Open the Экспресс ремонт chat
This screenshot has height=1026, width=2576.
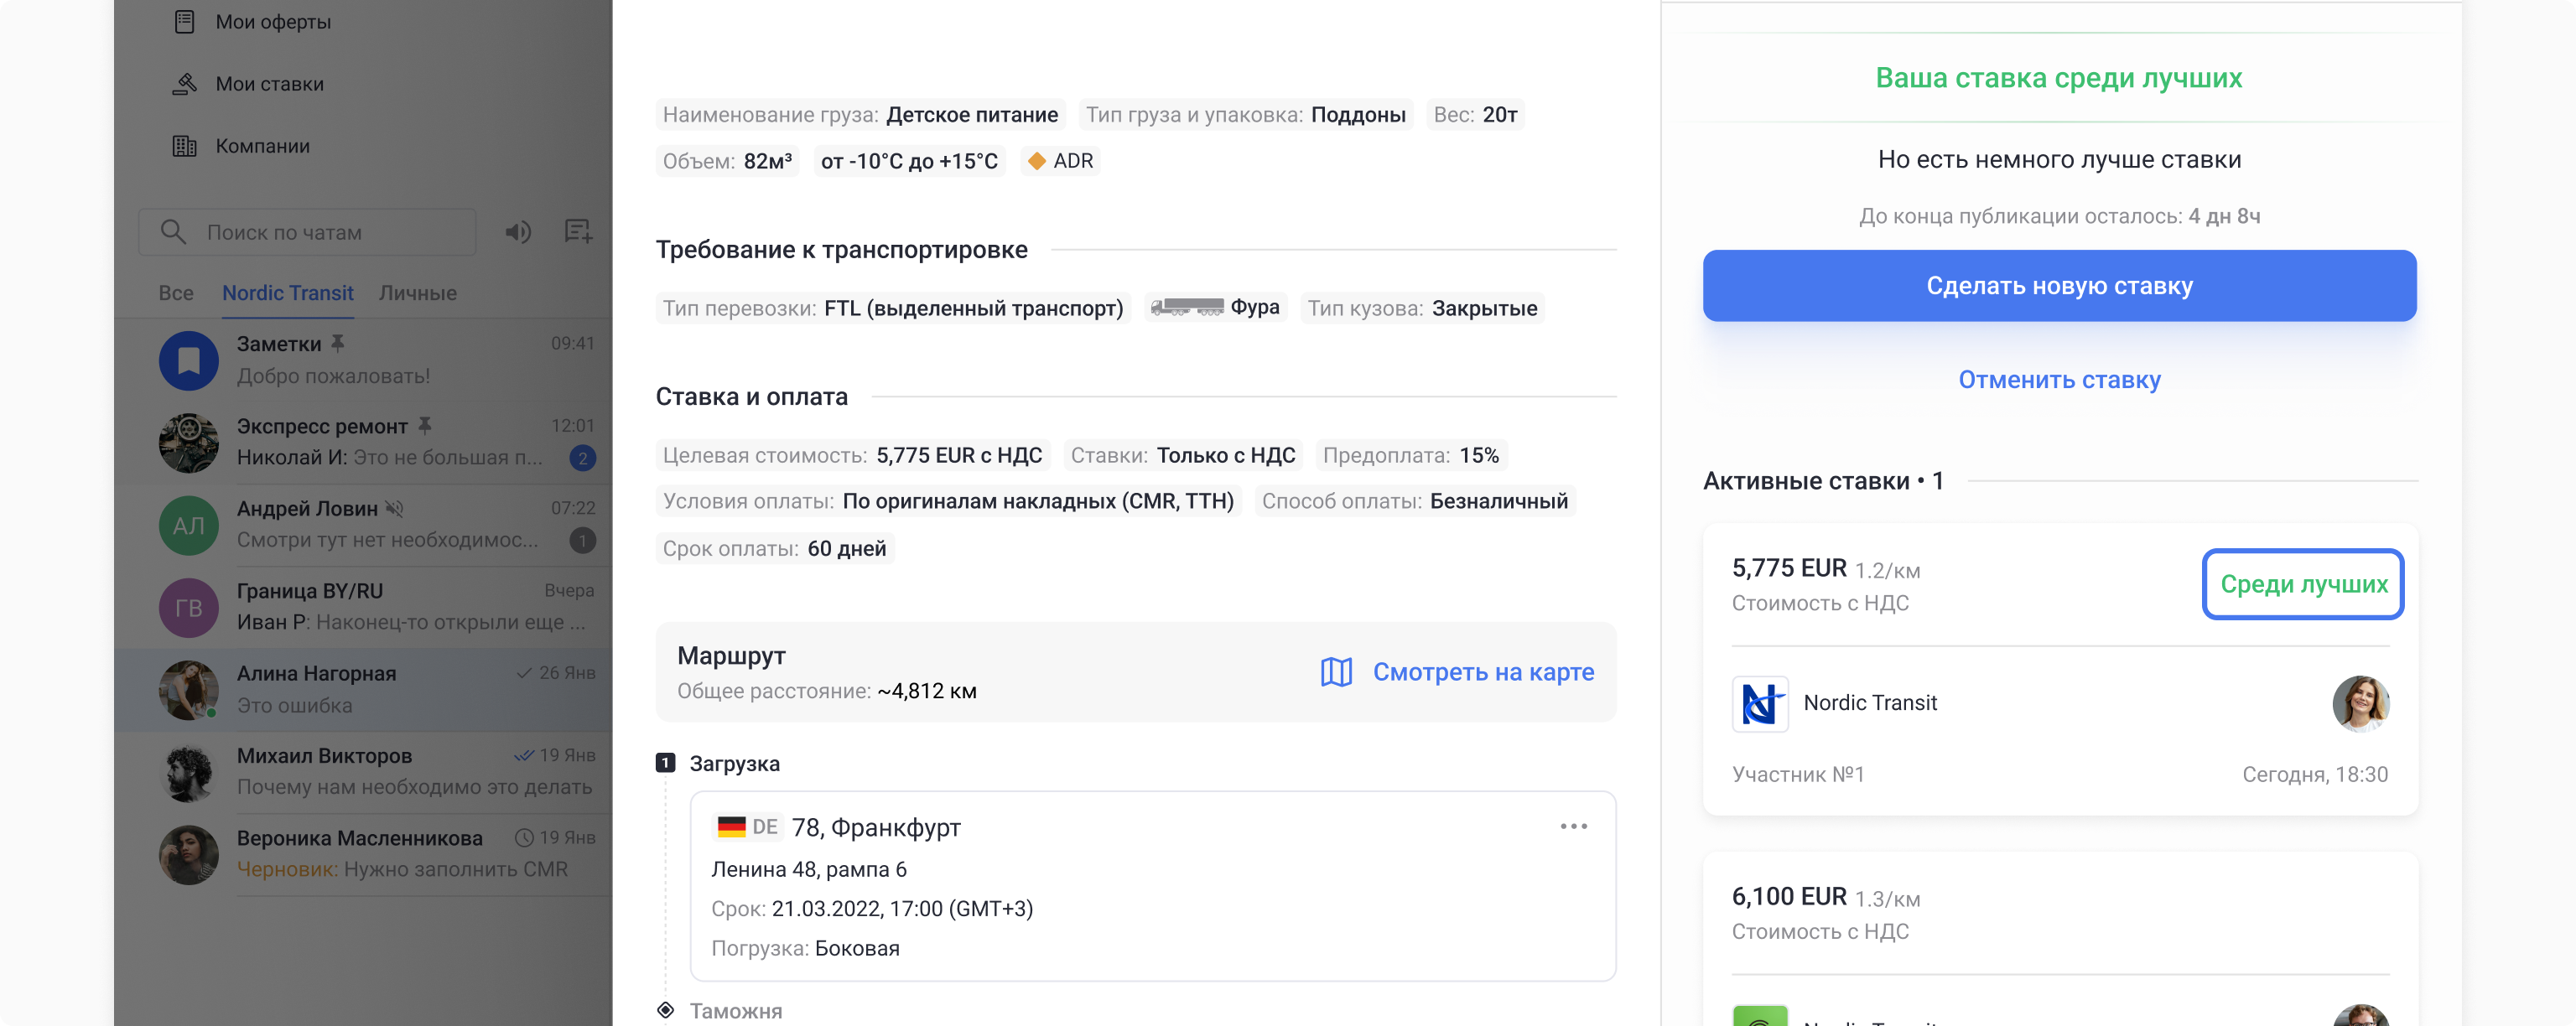pos(364,442)
